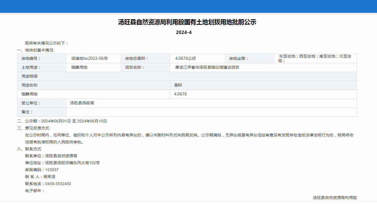Click the intro line 现将有关情况公示如下

point(47,43)
